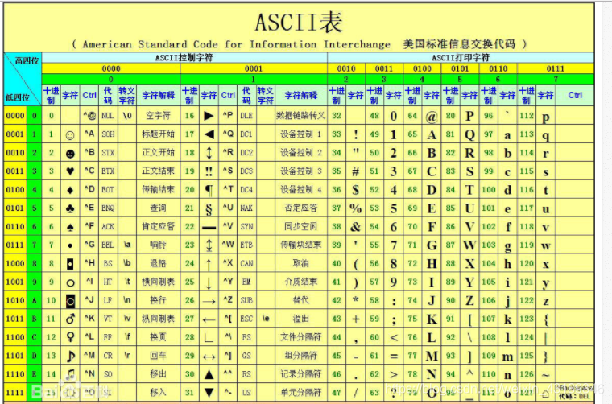Click the '\n' escape character cell
Viewport: 612px width, 404px height.
127,300
